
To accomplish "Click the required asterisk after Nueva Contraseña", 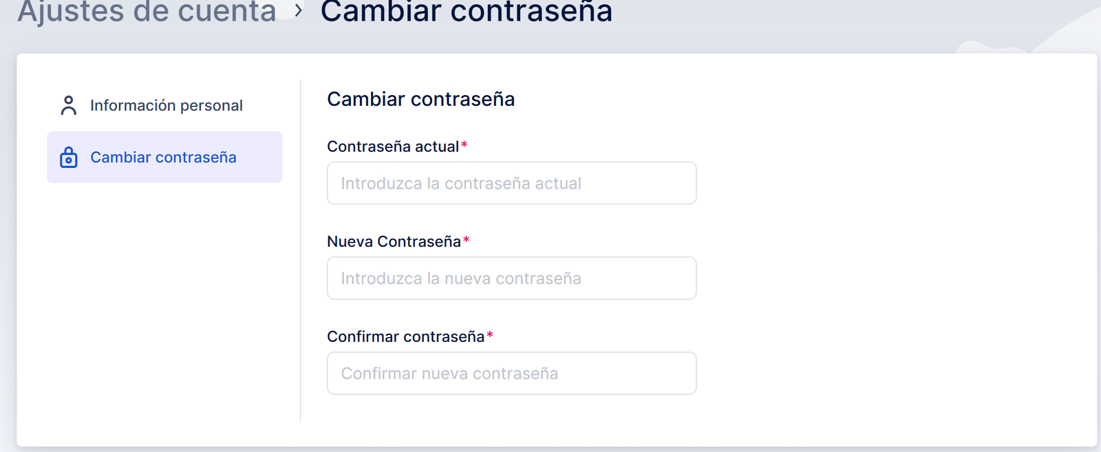I will pyautogui.click(x=467, y=240).
